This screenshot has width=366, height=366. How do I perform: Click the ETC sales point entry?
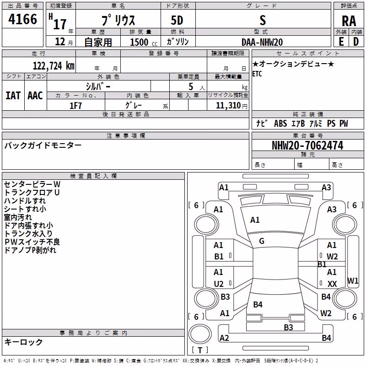(257, 74)
